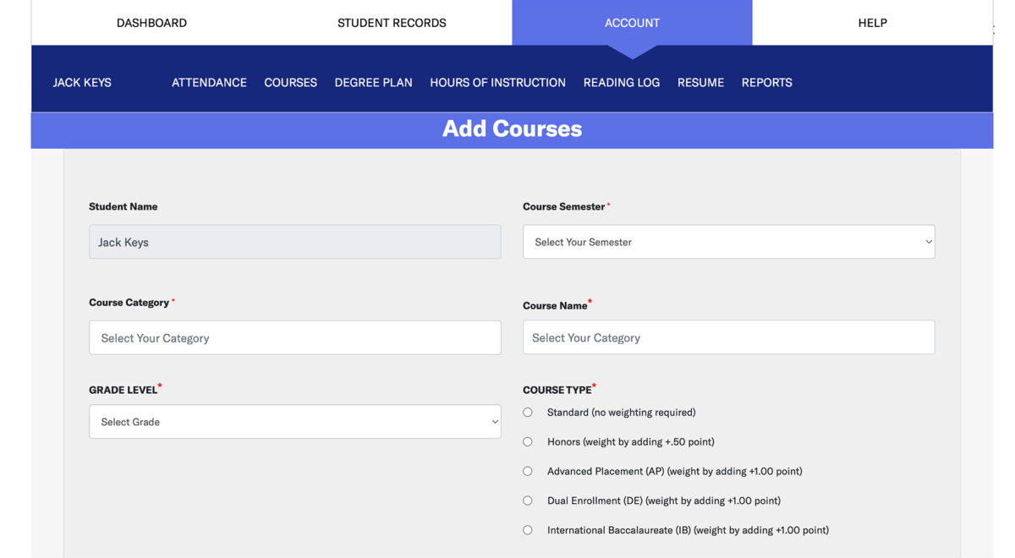Select International Baccalaureate (IB) course type

528,530
